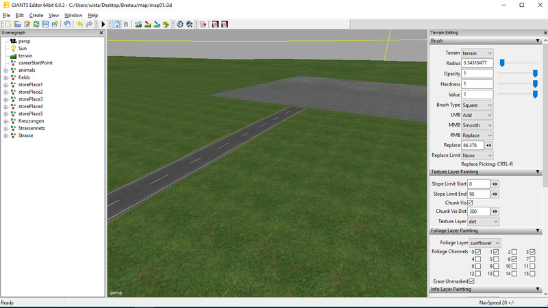This screenshot has width=548, height=308.
Task: Toggle the Chunk Vis checkbox
Action: tap(470, 203)
